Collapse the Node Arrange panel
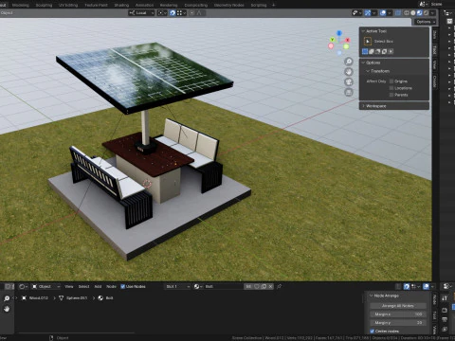This screenshot has height=341, width=455. click(x=372, y=296)
